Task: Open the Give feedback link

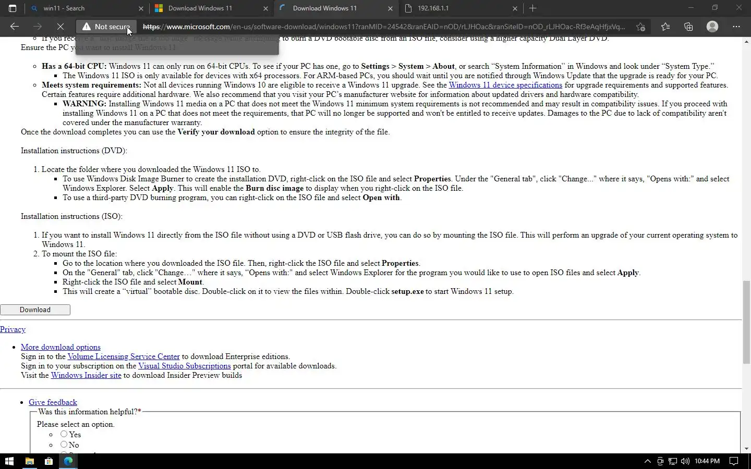Action: click(x=53, y=402)
